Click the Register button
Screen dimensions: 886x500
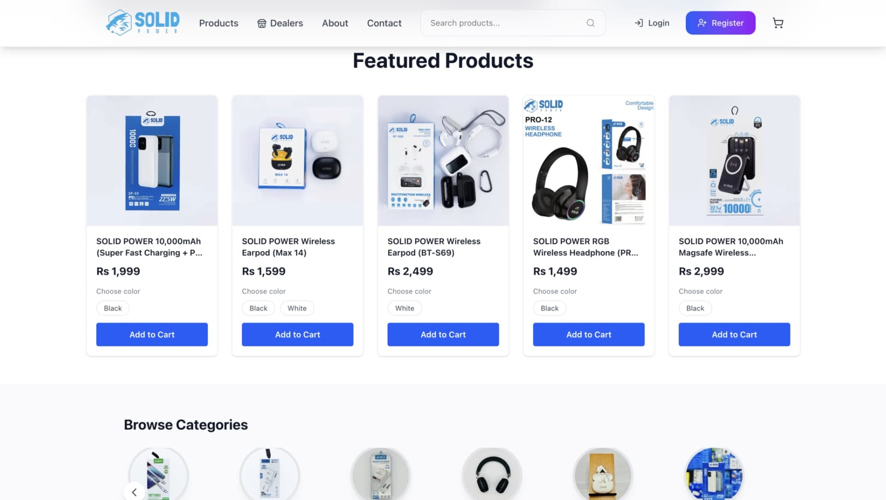pos(720,23)
